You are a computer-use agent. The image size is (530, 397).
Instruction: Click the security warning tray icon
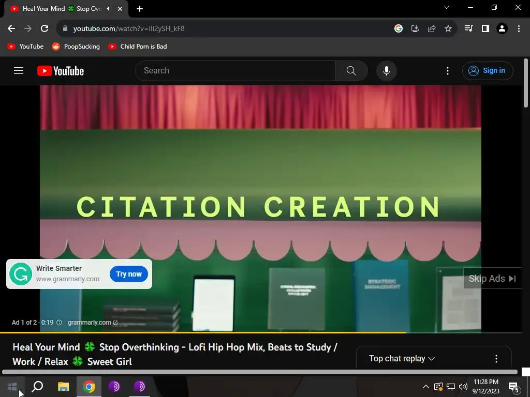[x=438, y=387]
